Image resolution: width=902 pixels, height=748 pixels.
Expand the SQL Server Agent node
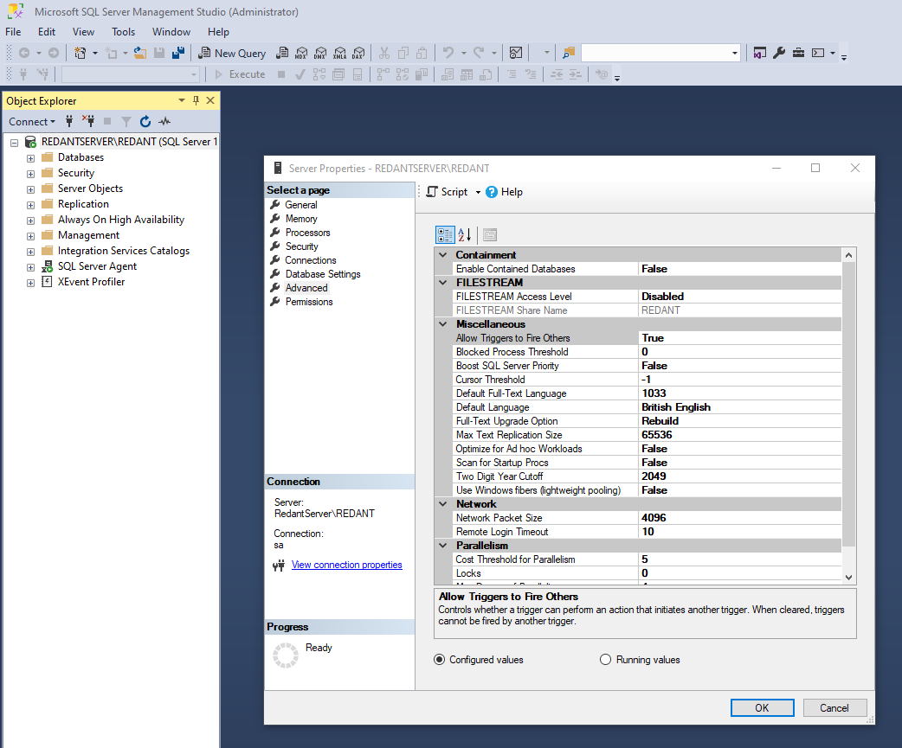(31, 266)
